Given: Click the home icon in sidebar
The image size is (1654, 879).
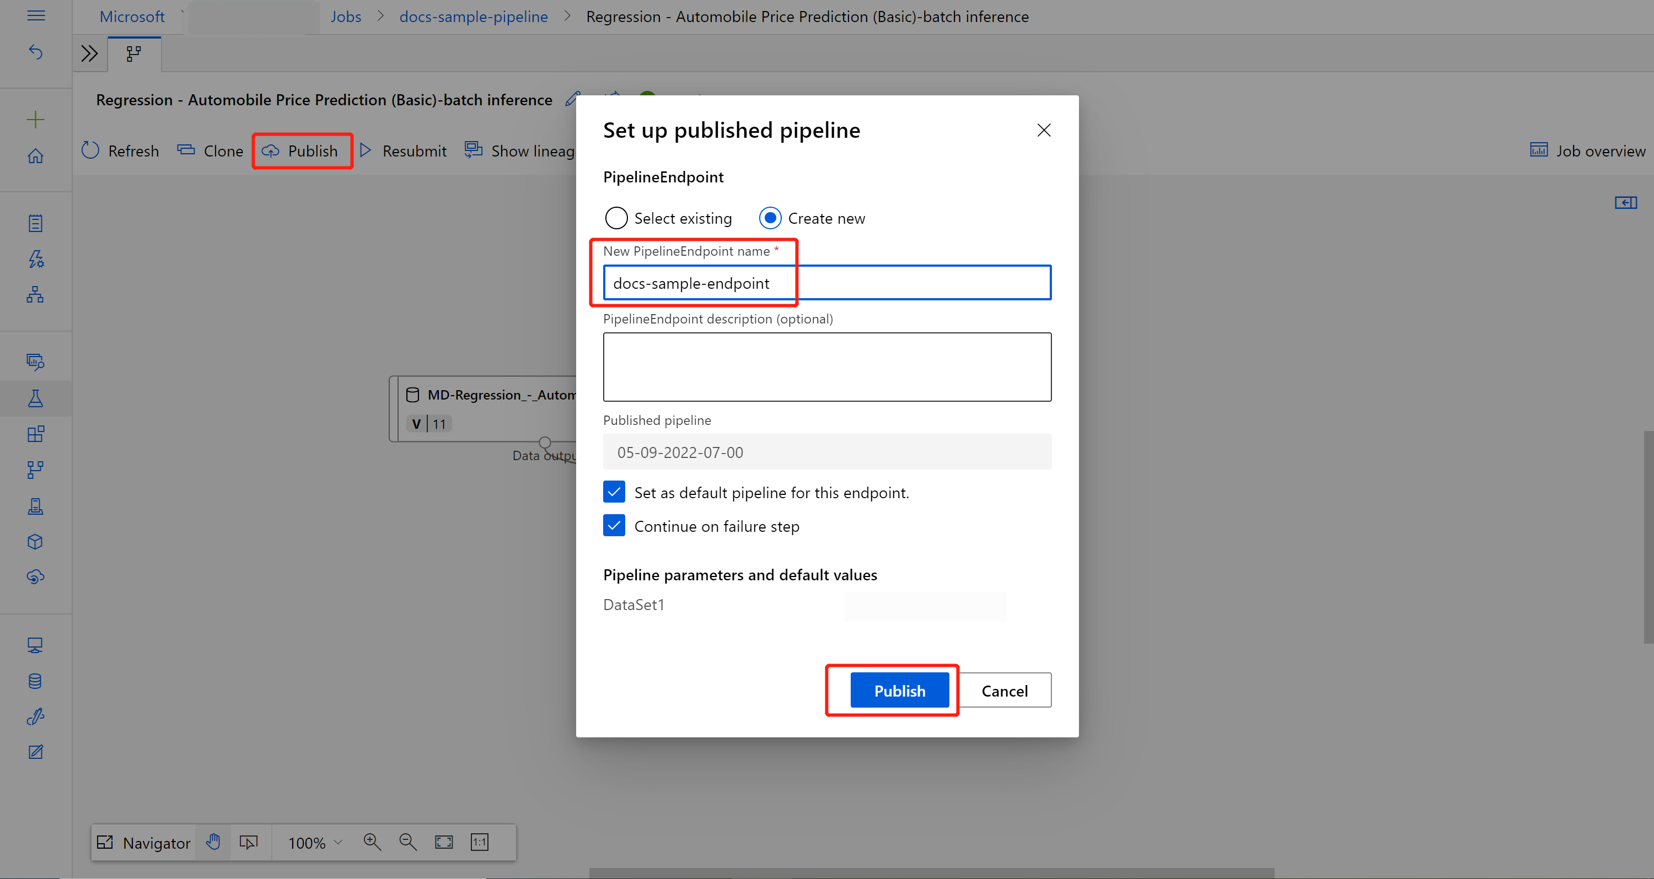Looking at the screenshot, I should pos(35,156).
